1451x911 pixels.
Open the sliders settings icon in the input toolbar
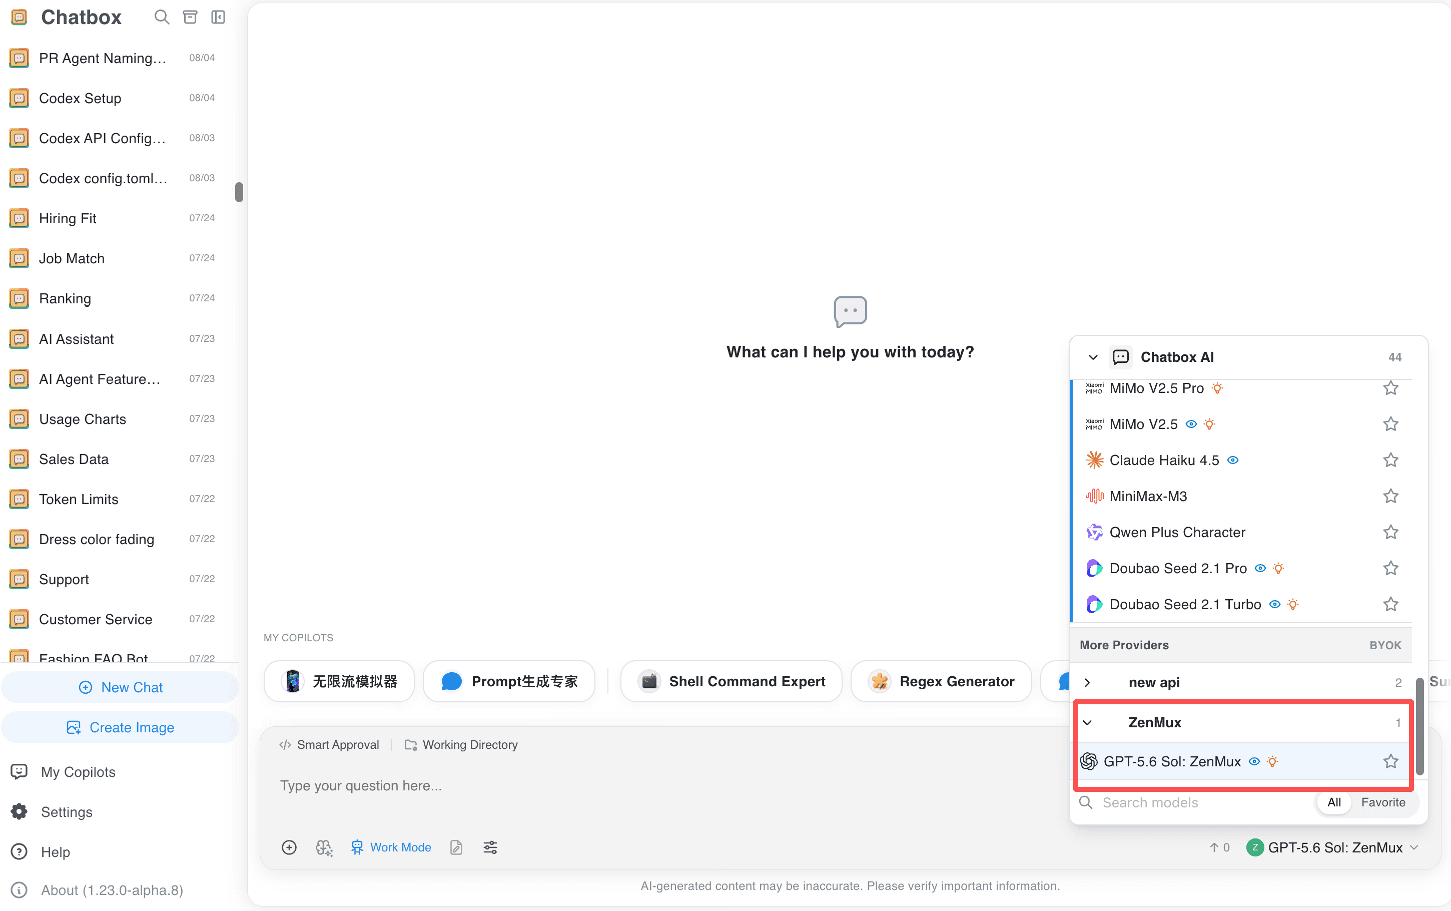point(490,847)
